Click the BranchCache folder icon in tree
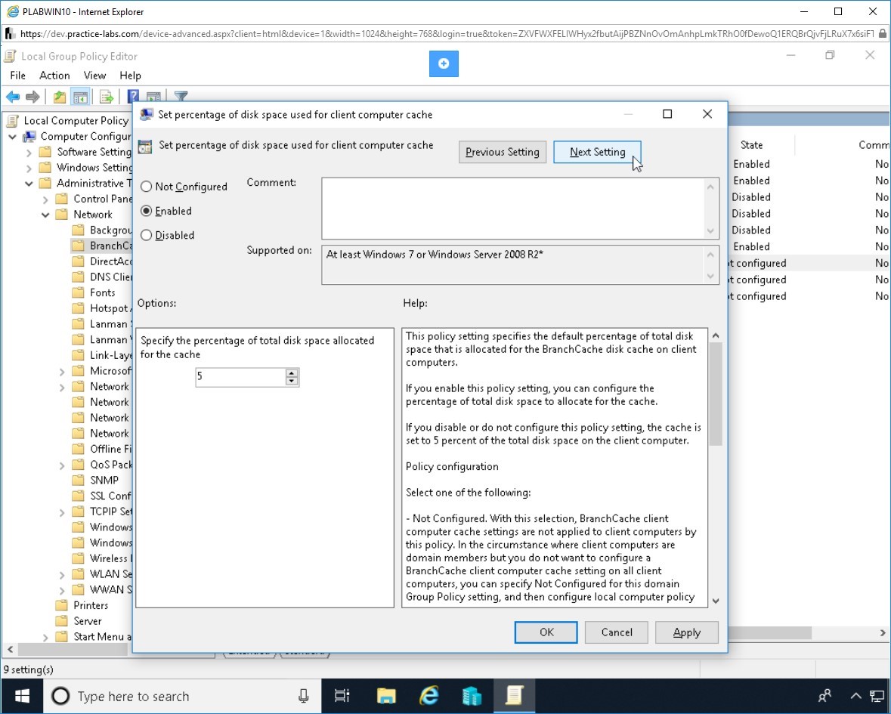Viewport: 891px width, 714px height. pyautogui.click(x=78, y=246)
